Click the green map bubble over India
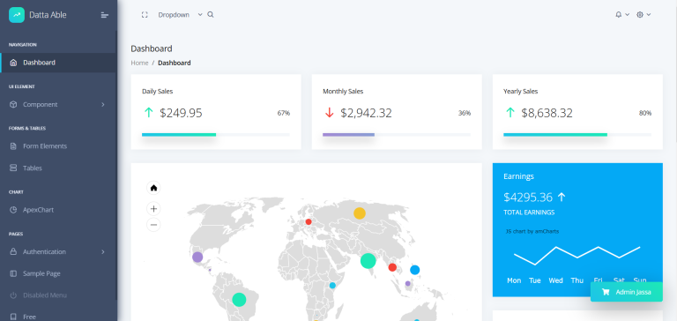 [368, 261]
